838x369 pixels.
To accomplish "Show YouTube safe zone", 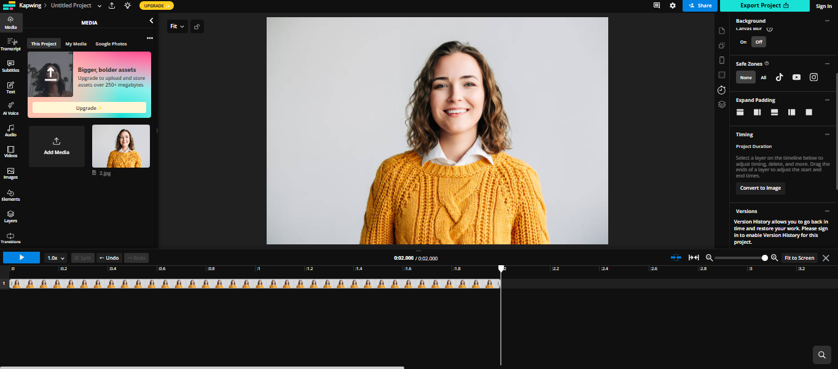I will 796,77.
